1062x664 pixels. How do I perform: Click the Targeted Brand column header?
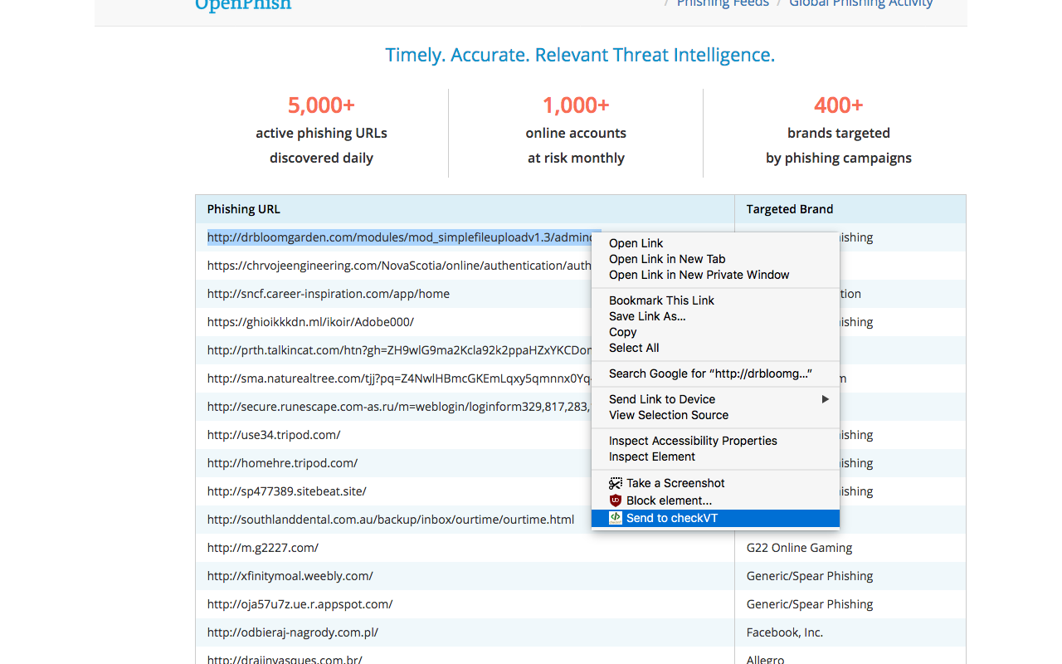(x=789, y=209)
